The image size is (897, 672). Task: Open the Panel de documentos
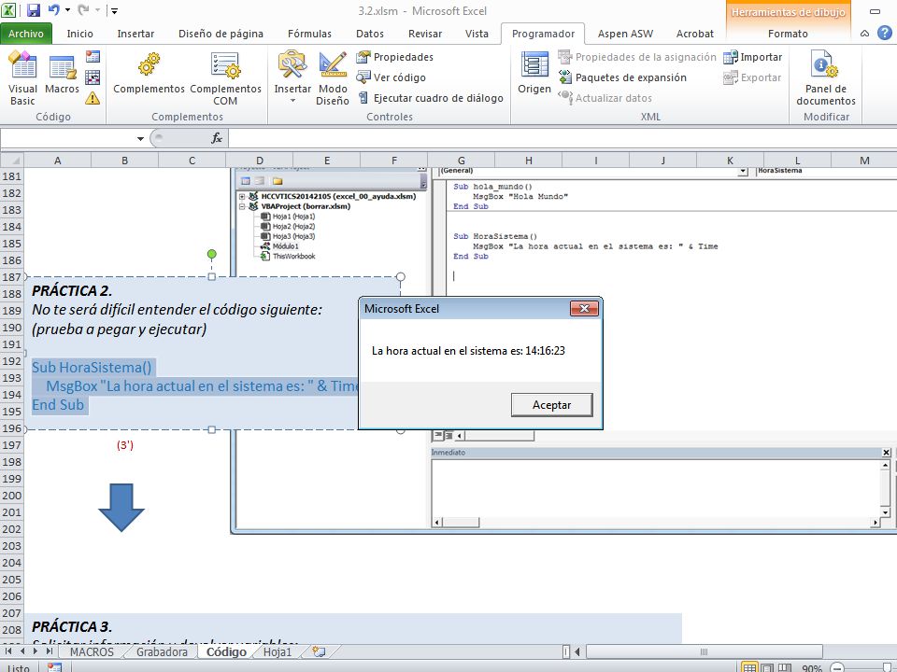pos(825,77)
